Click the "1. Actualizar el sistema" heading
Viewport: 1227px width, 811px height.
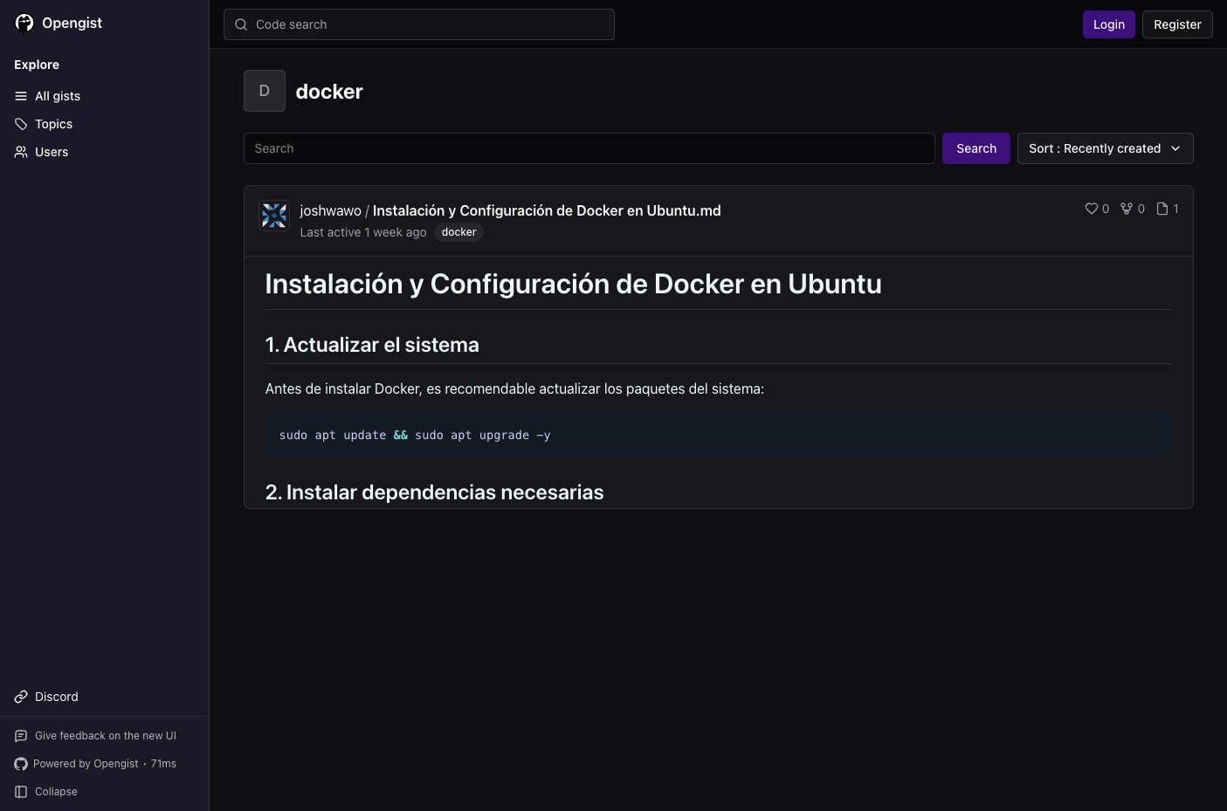[x=372, y=345]
